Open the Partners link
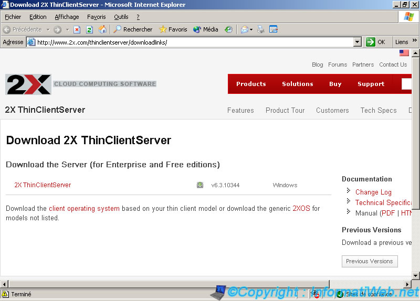This screenshot has height=301, width=420. coord(363,64)
